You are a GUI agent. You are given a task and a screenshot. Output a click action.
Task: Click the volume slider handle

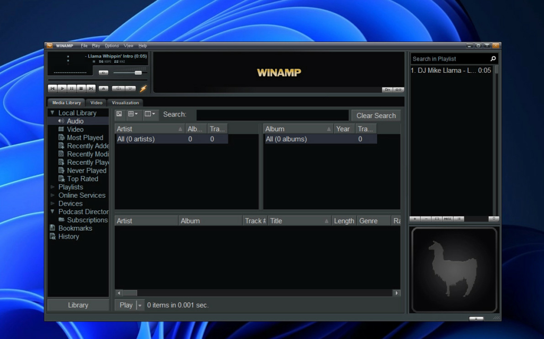138,73
